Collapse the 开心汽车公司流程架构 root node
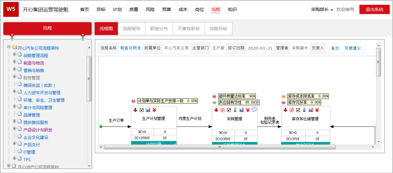The height and width of the screenshot is (173, 393). pos(9,47)
